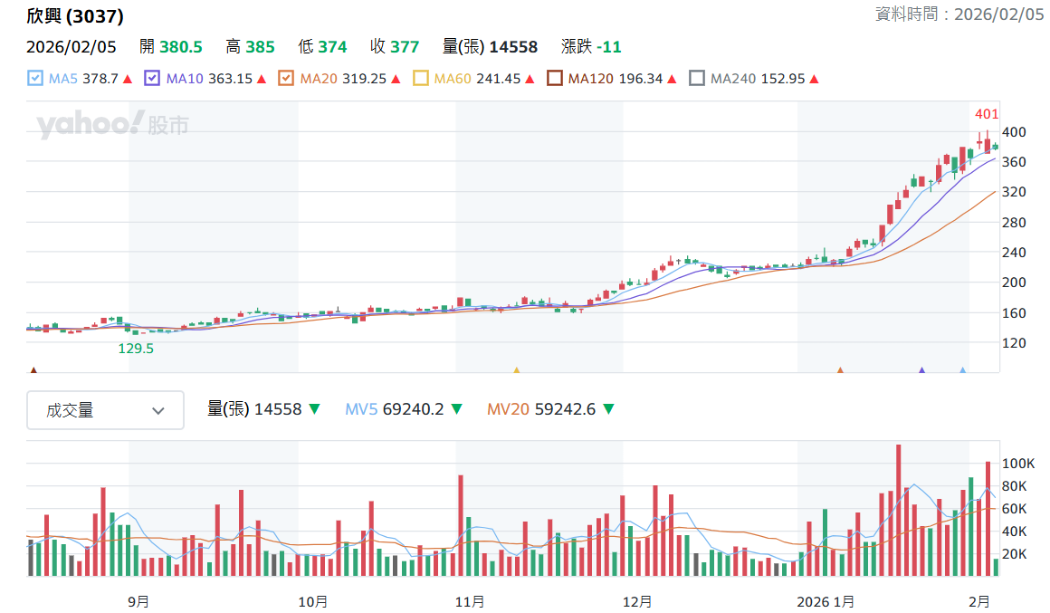Click the 129.5 low price label

point(136,349)
